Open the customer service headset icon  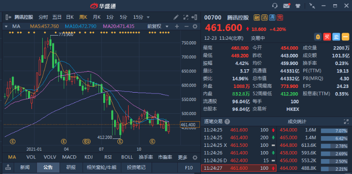coord(275,6)
